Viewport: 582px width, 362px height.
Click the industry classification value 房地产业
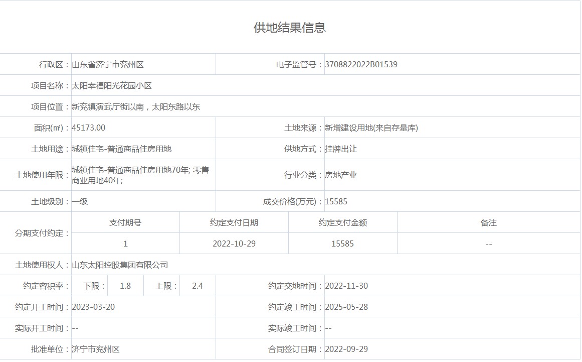pos(341,175)
